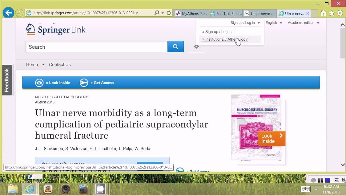Click the page scrollbar up arrow

[343, 25]
